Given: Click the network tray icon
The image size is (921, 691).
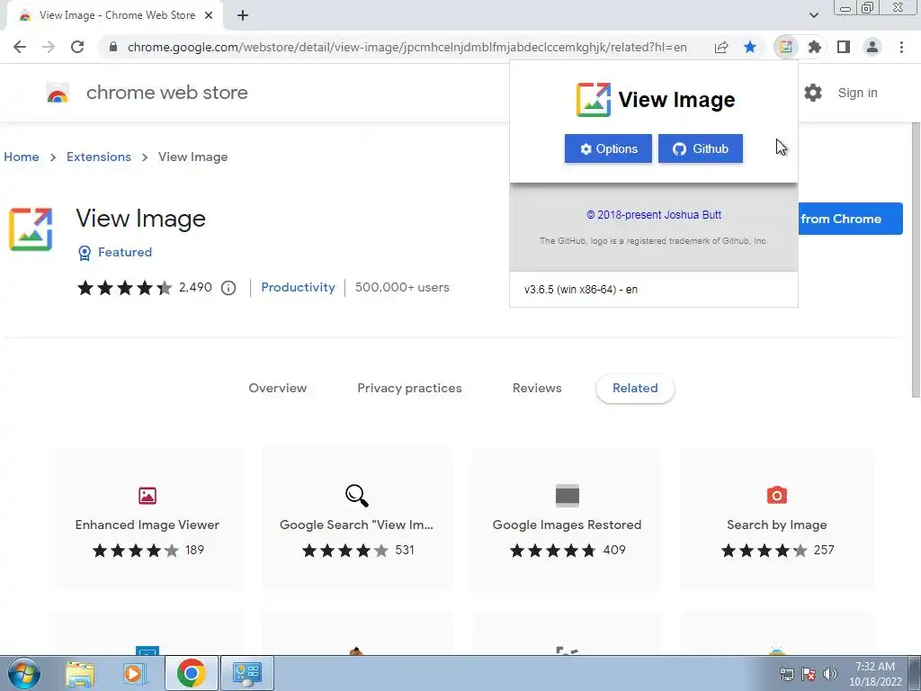Looking at the screenshot, I should click(x=786, y=673).
